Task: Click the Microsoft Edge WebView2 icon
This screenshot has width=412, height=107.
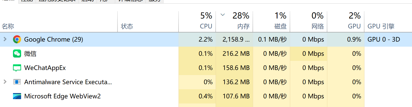Action: pos(17,96)
